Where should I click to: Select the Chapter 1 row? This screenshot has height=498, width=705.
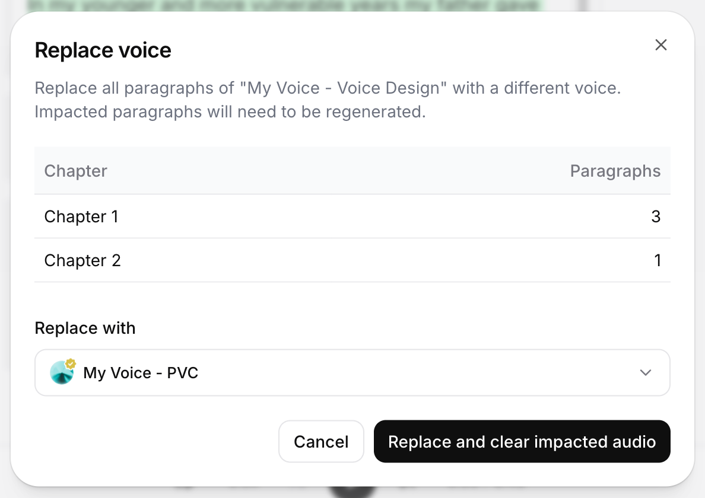(x=352, y=216)
